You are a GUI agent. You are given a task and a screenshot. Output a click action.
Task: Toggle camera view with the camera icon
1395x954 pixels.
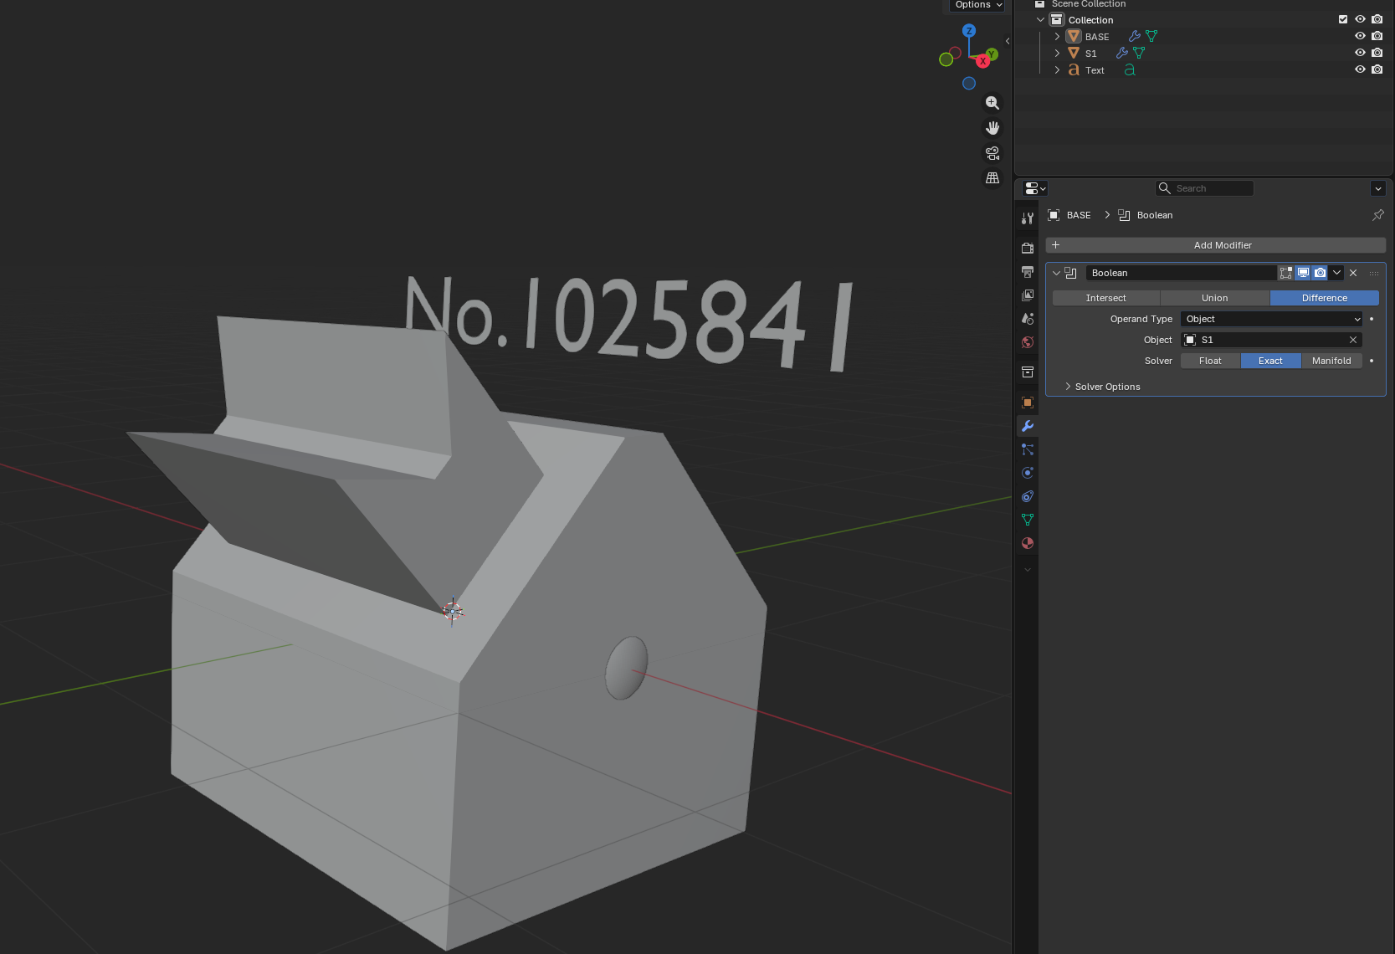(x=992, y=153)
